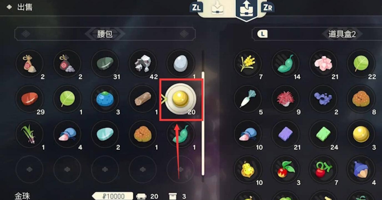
Task: Choose the gold pearl in item box 2
Action: (361, 134)
